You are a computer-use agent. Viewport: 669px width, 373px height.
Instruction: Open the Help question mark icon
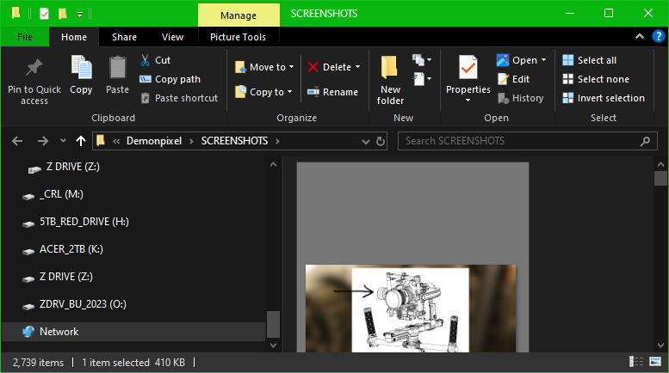point(658,36)
